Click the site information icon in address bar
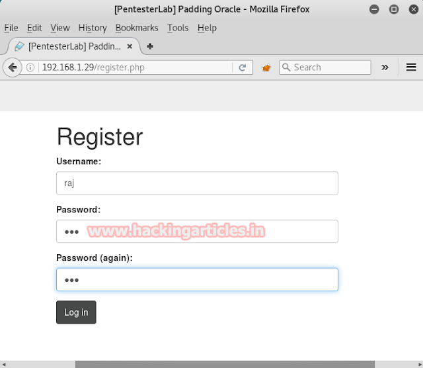The image size is (423, 368). 30,68
